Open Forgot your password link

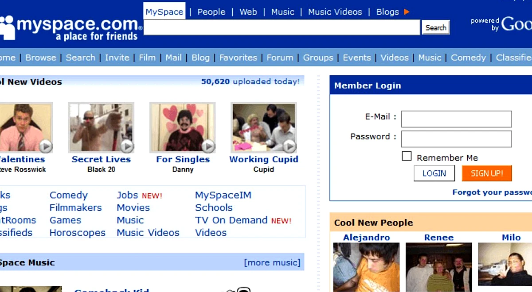[x=492, y=192]
